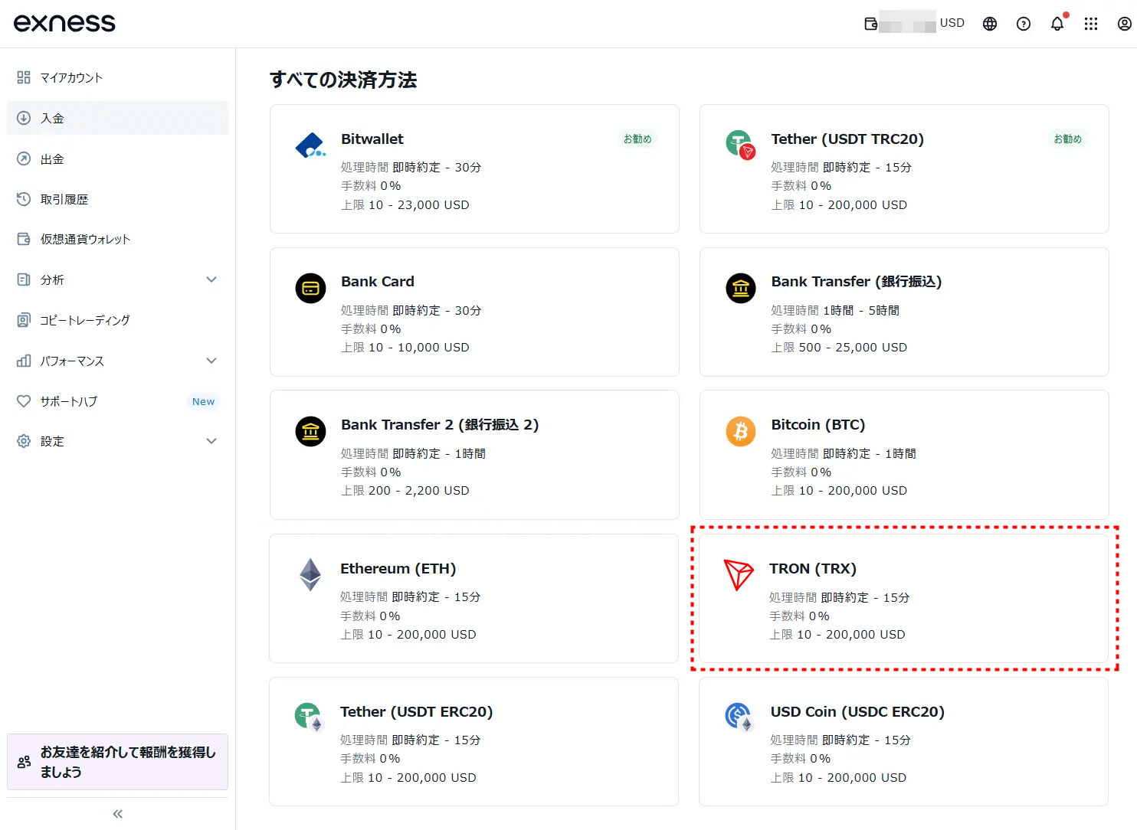The width and height of the screenshot is (1137, 830).
Task: Choose Tether (USDT TRC20) payment title
Action: [x=847, y=139]
